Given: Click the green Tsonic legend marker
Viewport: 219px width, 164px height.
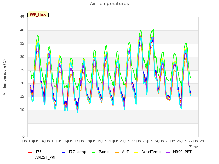Looking at the screenshot, I should tap(94, 152).
